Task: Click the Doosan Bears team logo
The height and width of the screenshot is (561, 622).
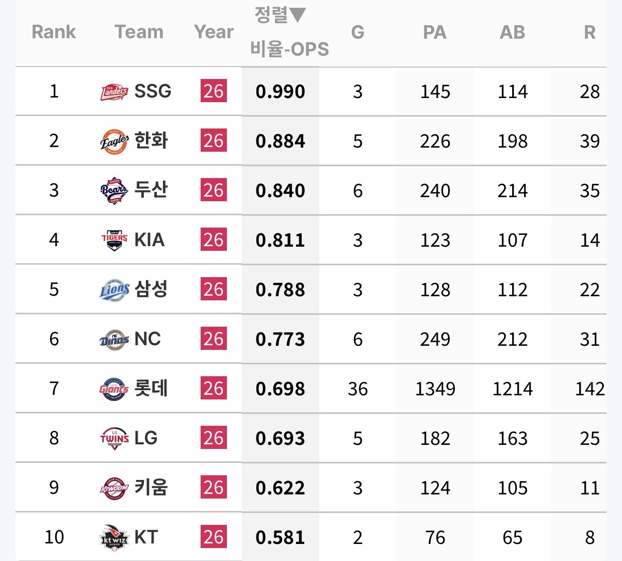Action: point(114,190)
